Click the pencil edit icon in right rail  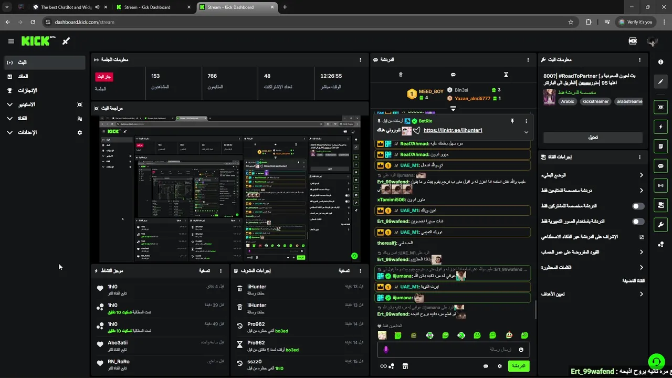point(660,81)
